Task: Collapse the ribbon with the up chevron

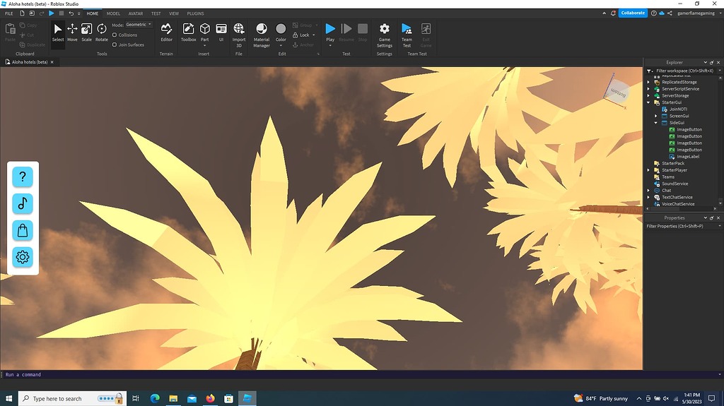Action: [x=604, y=13]
